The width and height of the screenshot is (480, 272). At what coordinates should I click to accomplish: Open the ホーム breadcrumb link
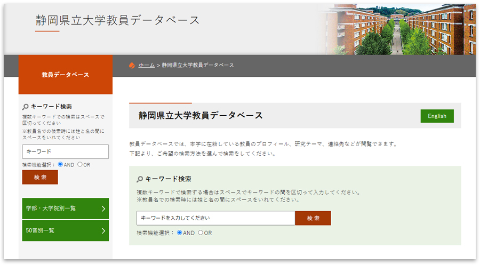click(x=146, y=65)
